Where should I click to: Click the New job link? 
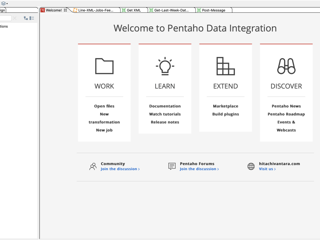pyautogui.click(x=104, y=130)
